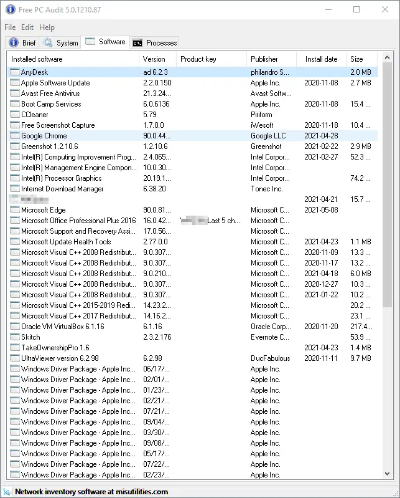Sort by the Product key column header
Image resolution: width=400 pixels, height=498 pixels.
(x=212, y=59)
